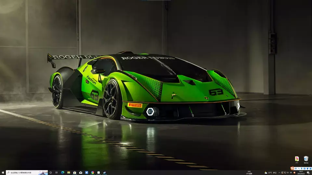Click the Sogou S logo on floating toolbar
The width and height of the screenshot is (312, 175).
point(292,169)
